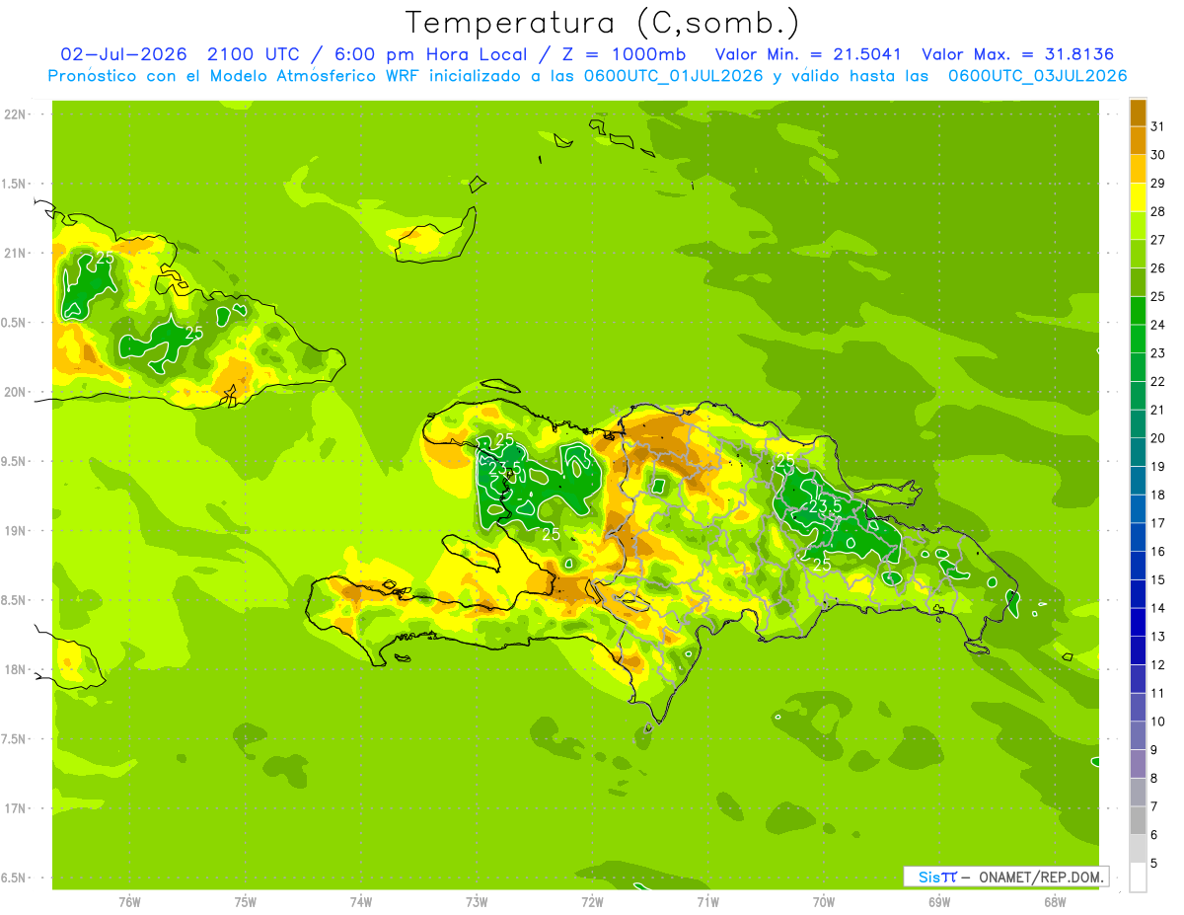
Task: Click the colorbar label "27"
Action: point(1158,240)
